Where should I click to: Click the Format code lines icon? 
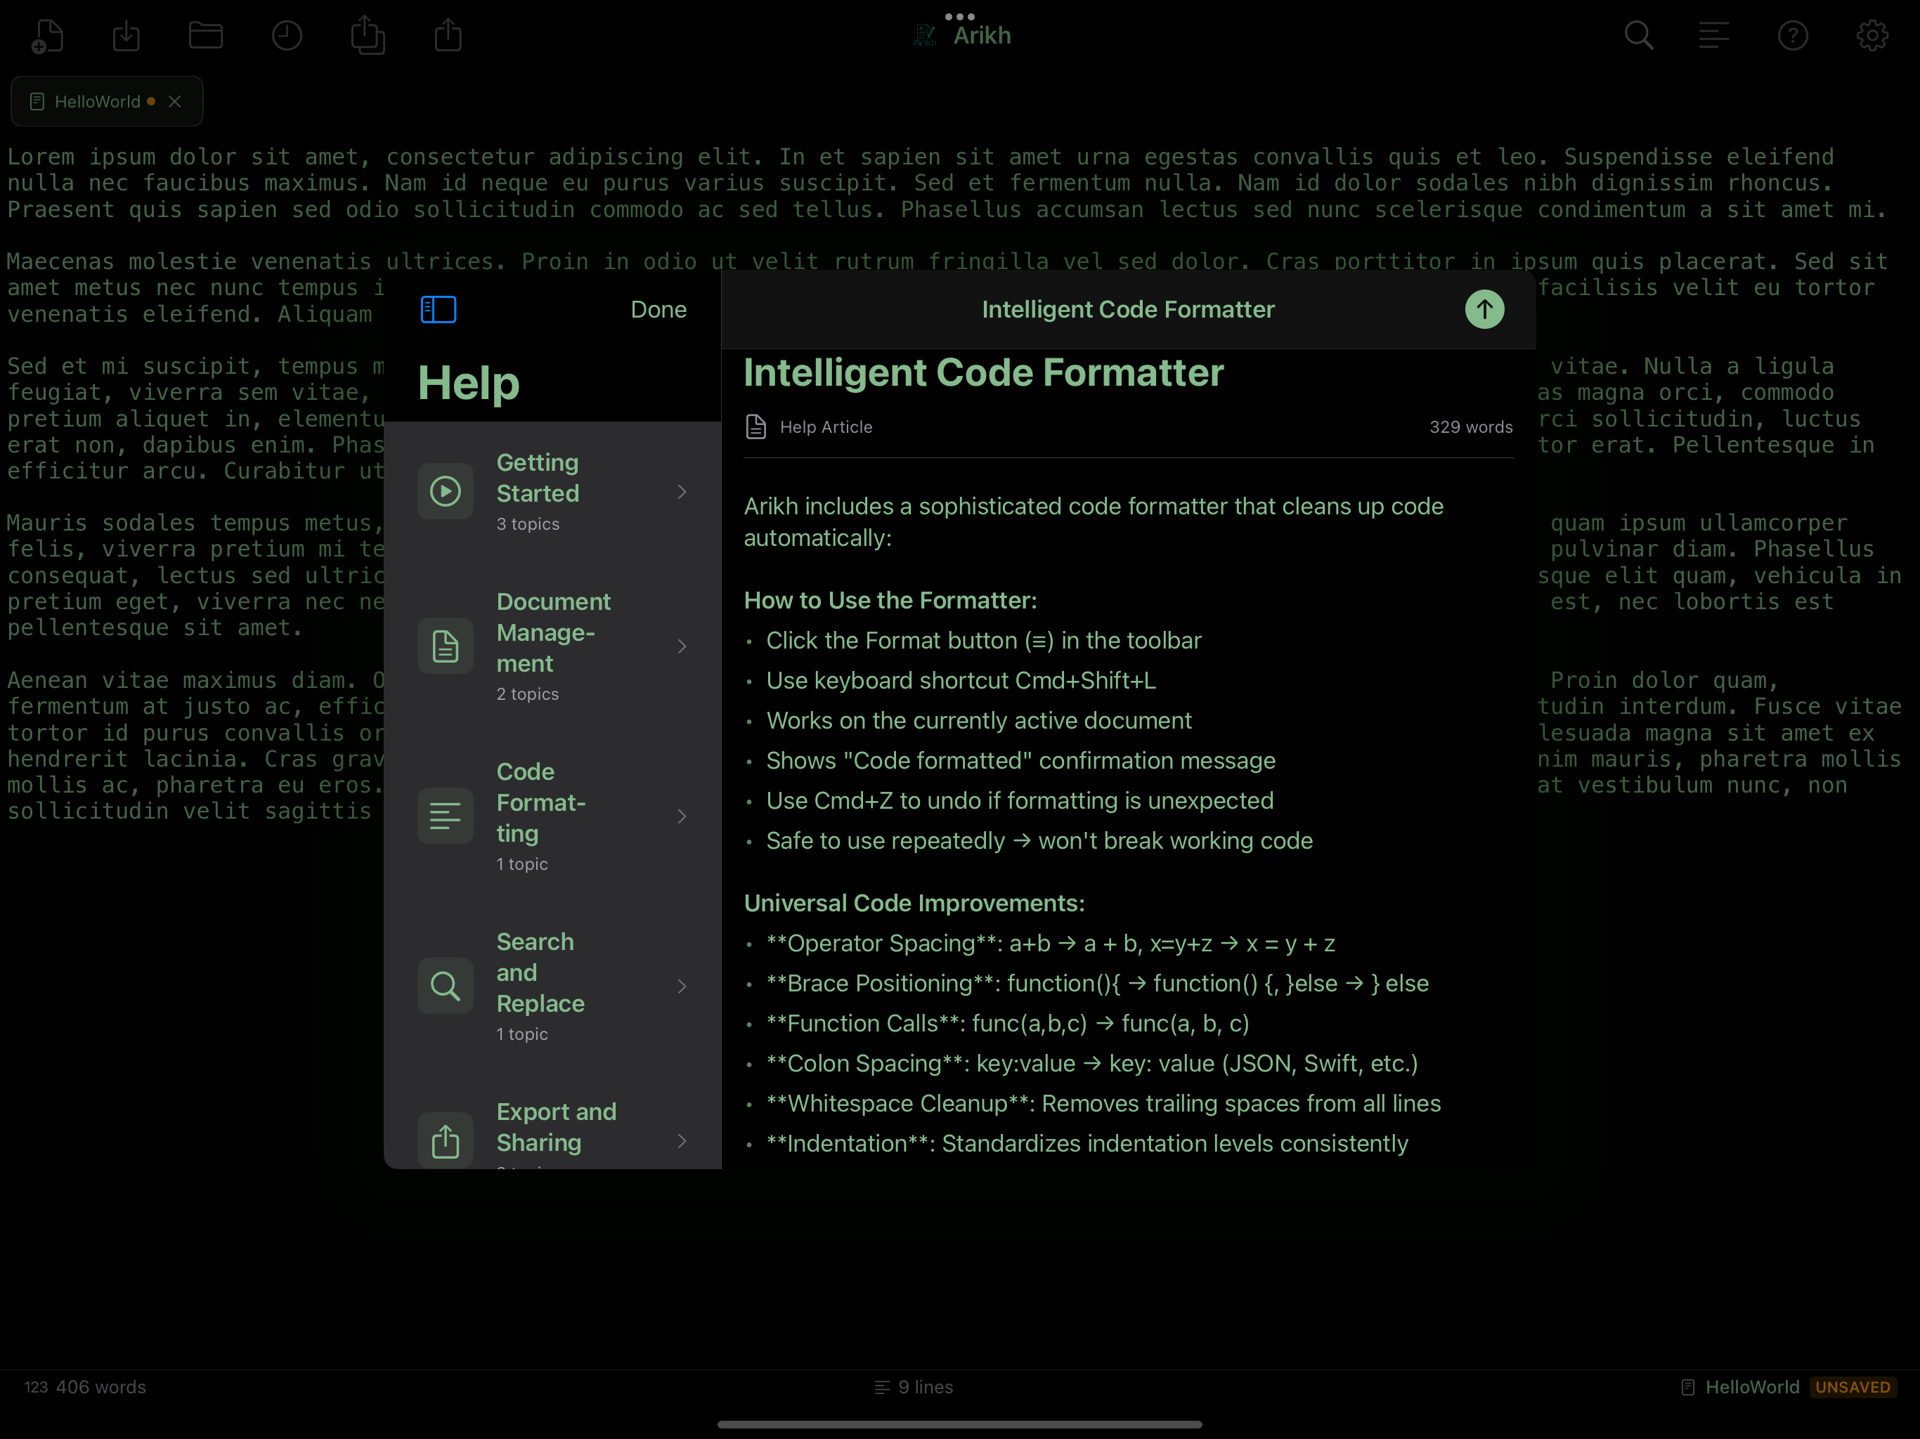[x=1714, y=36]
